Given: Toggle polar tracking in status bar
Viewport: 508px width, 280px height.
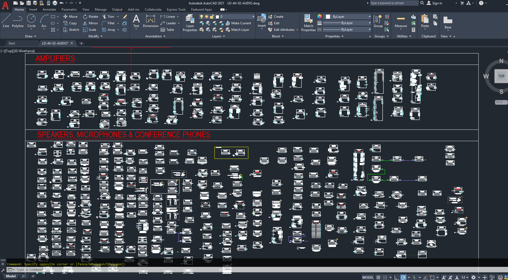Looking at the screenshot, I should [x=403, y=277].
